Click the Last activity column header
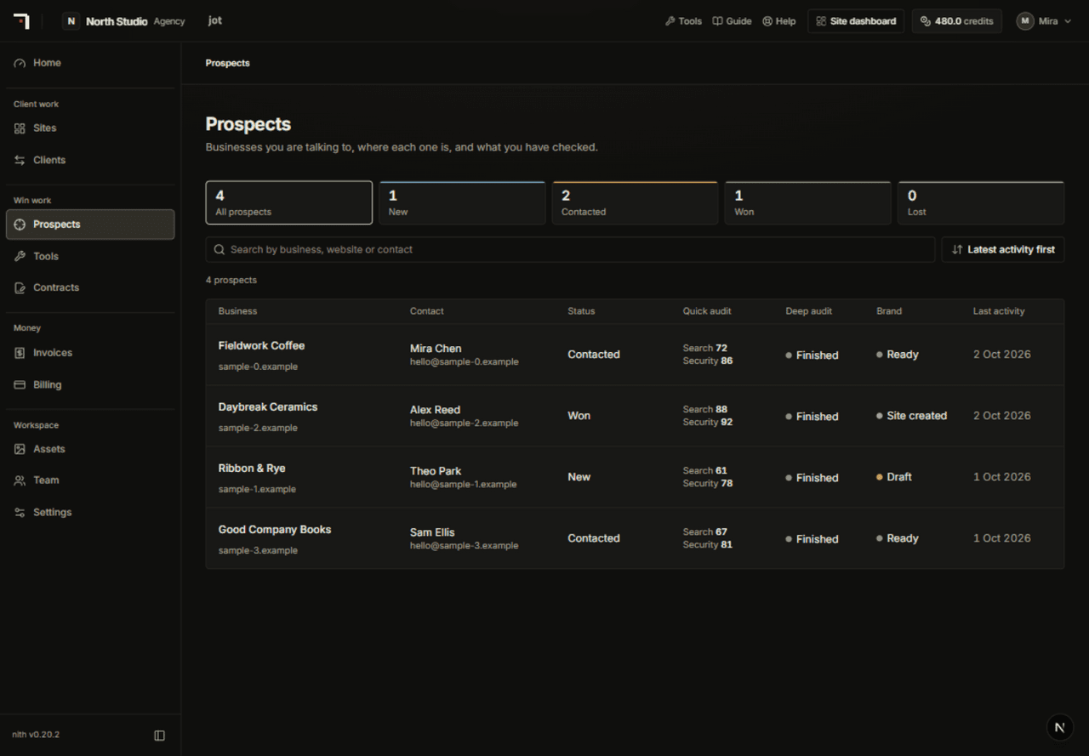Screen dimensions: 1089x756 coord(999,311)
